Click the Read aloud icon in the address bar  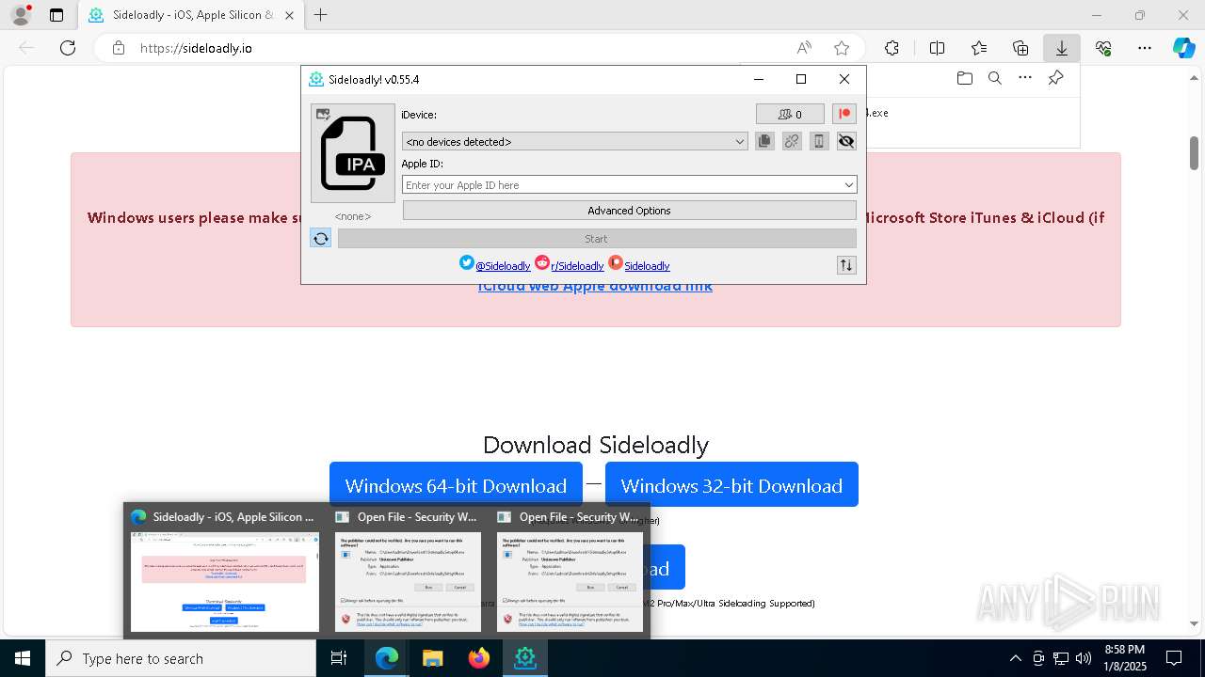click(804, 48)
